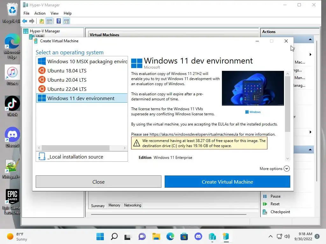
Task: Click description scroll down arrow
Action: [287, 159]
